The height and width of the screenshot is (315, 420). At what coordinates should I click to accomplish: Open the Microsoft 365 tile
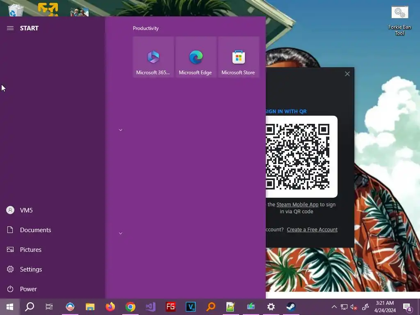[153, 57]
